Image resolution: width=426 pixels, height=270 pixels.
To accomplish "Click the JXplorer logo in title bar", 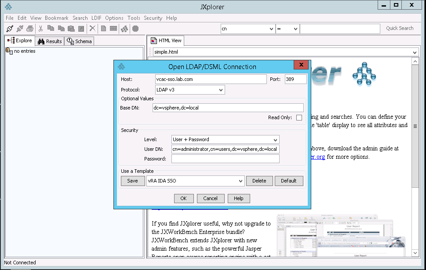I will (8, 7).
